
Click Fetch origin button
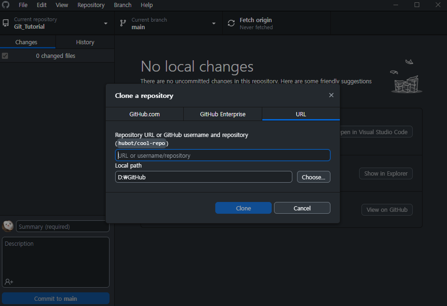point(276,23)
